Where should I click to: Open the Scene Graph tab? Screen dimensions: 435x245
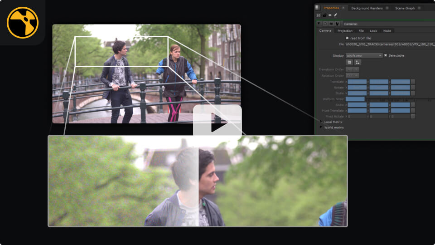405,8
